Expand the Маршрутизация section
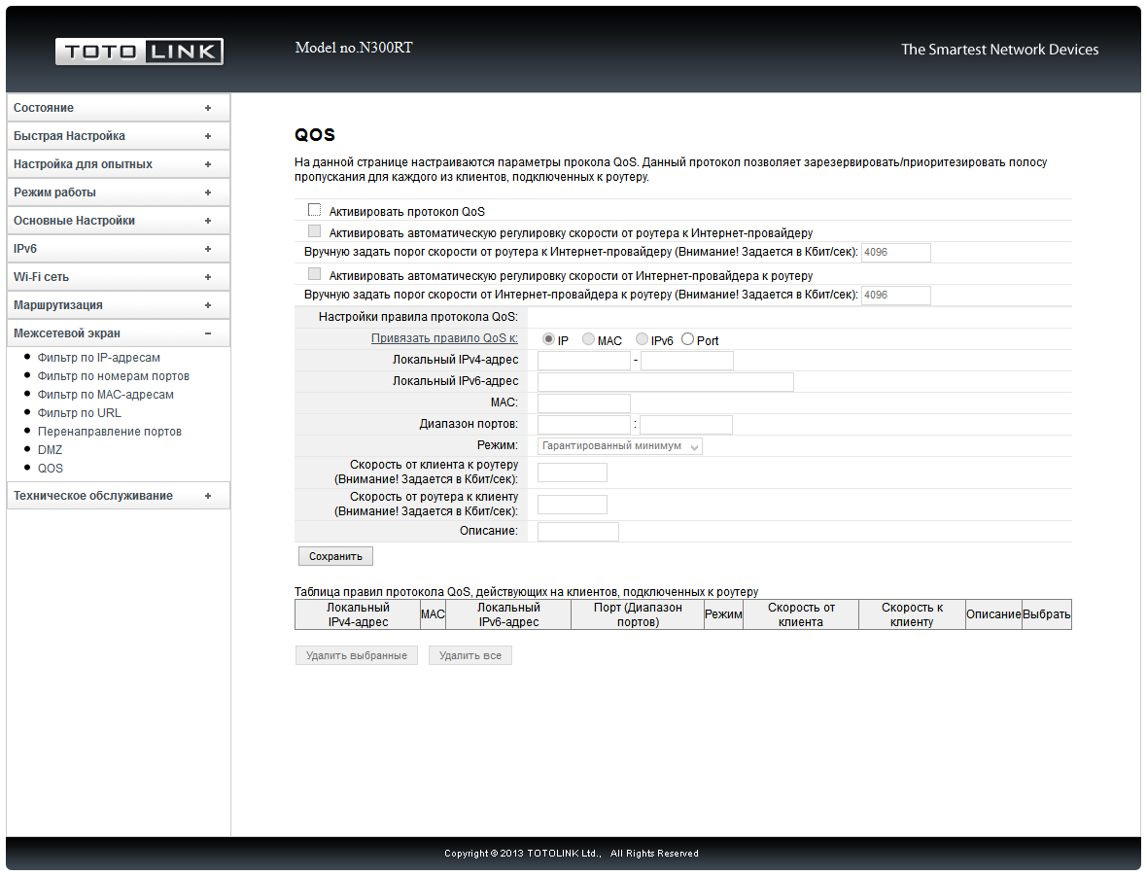1147x875 pixels. [119, 305]
